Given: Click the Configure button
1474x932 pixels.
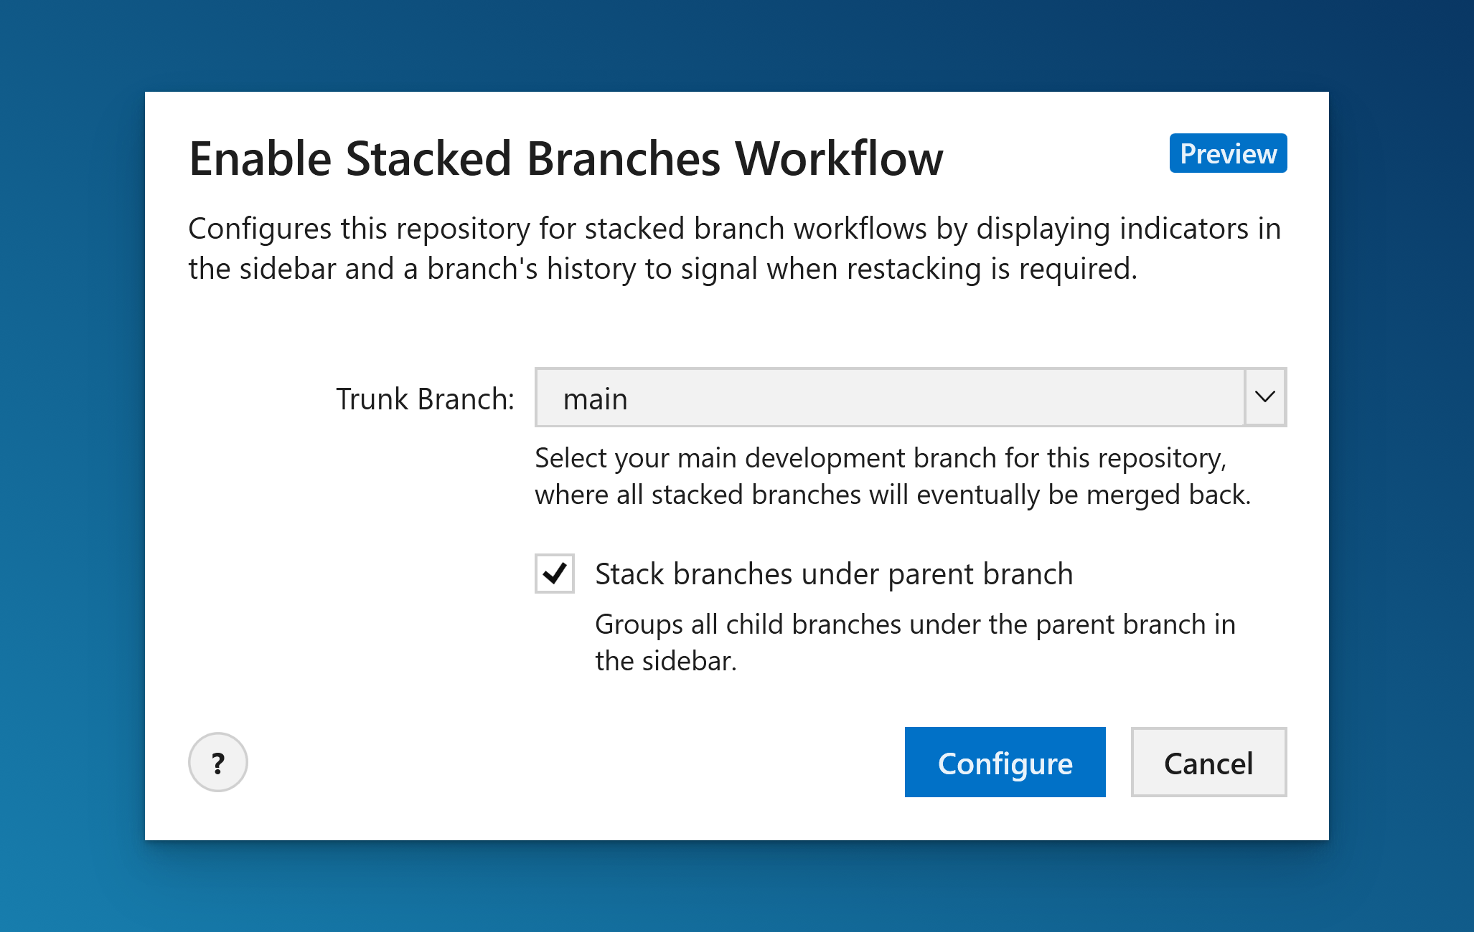Looking at the screenshot, I should click(x=1005, y=762).
